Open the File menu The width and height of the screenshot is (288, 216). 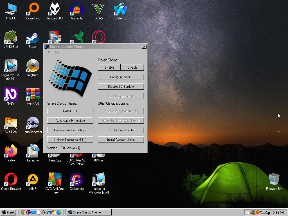click(x=48, y=52)
